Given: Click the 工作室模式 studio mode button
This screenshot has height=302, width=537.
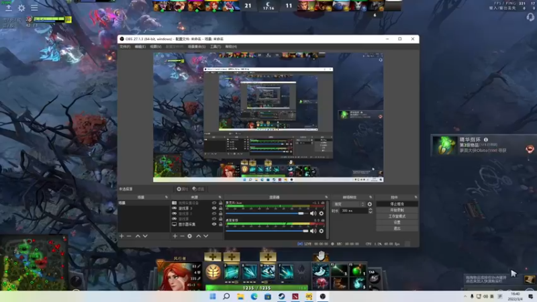Looking at the screenshot, I should point(397,216).
